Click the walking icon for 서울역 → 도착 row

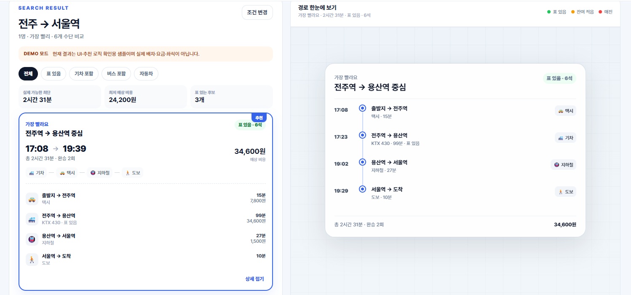pyautogui.click(x=32, y=260)
